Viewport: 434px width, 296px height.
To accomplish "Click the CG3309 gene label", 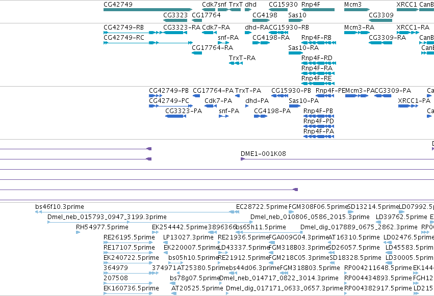I will click(x=381, y=15).
